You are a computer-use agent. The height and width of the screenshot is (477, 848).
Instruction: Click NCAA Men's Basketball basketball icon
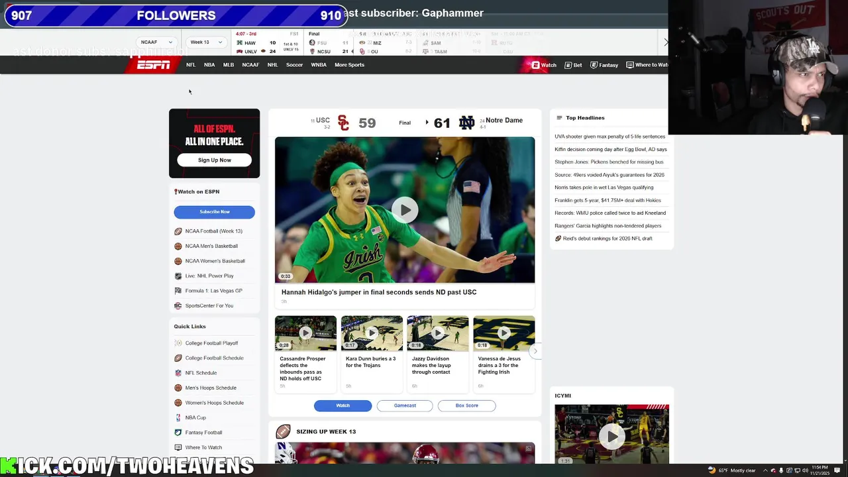point(178,246)
